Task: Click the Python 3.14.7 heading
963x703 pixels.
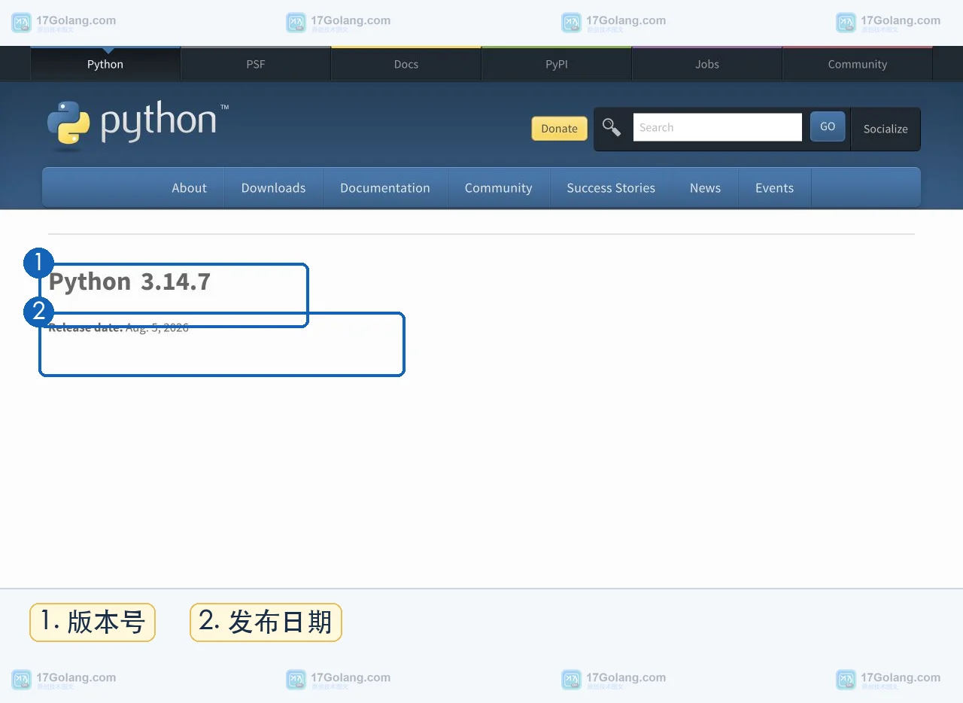Action: tap(129, 282)
